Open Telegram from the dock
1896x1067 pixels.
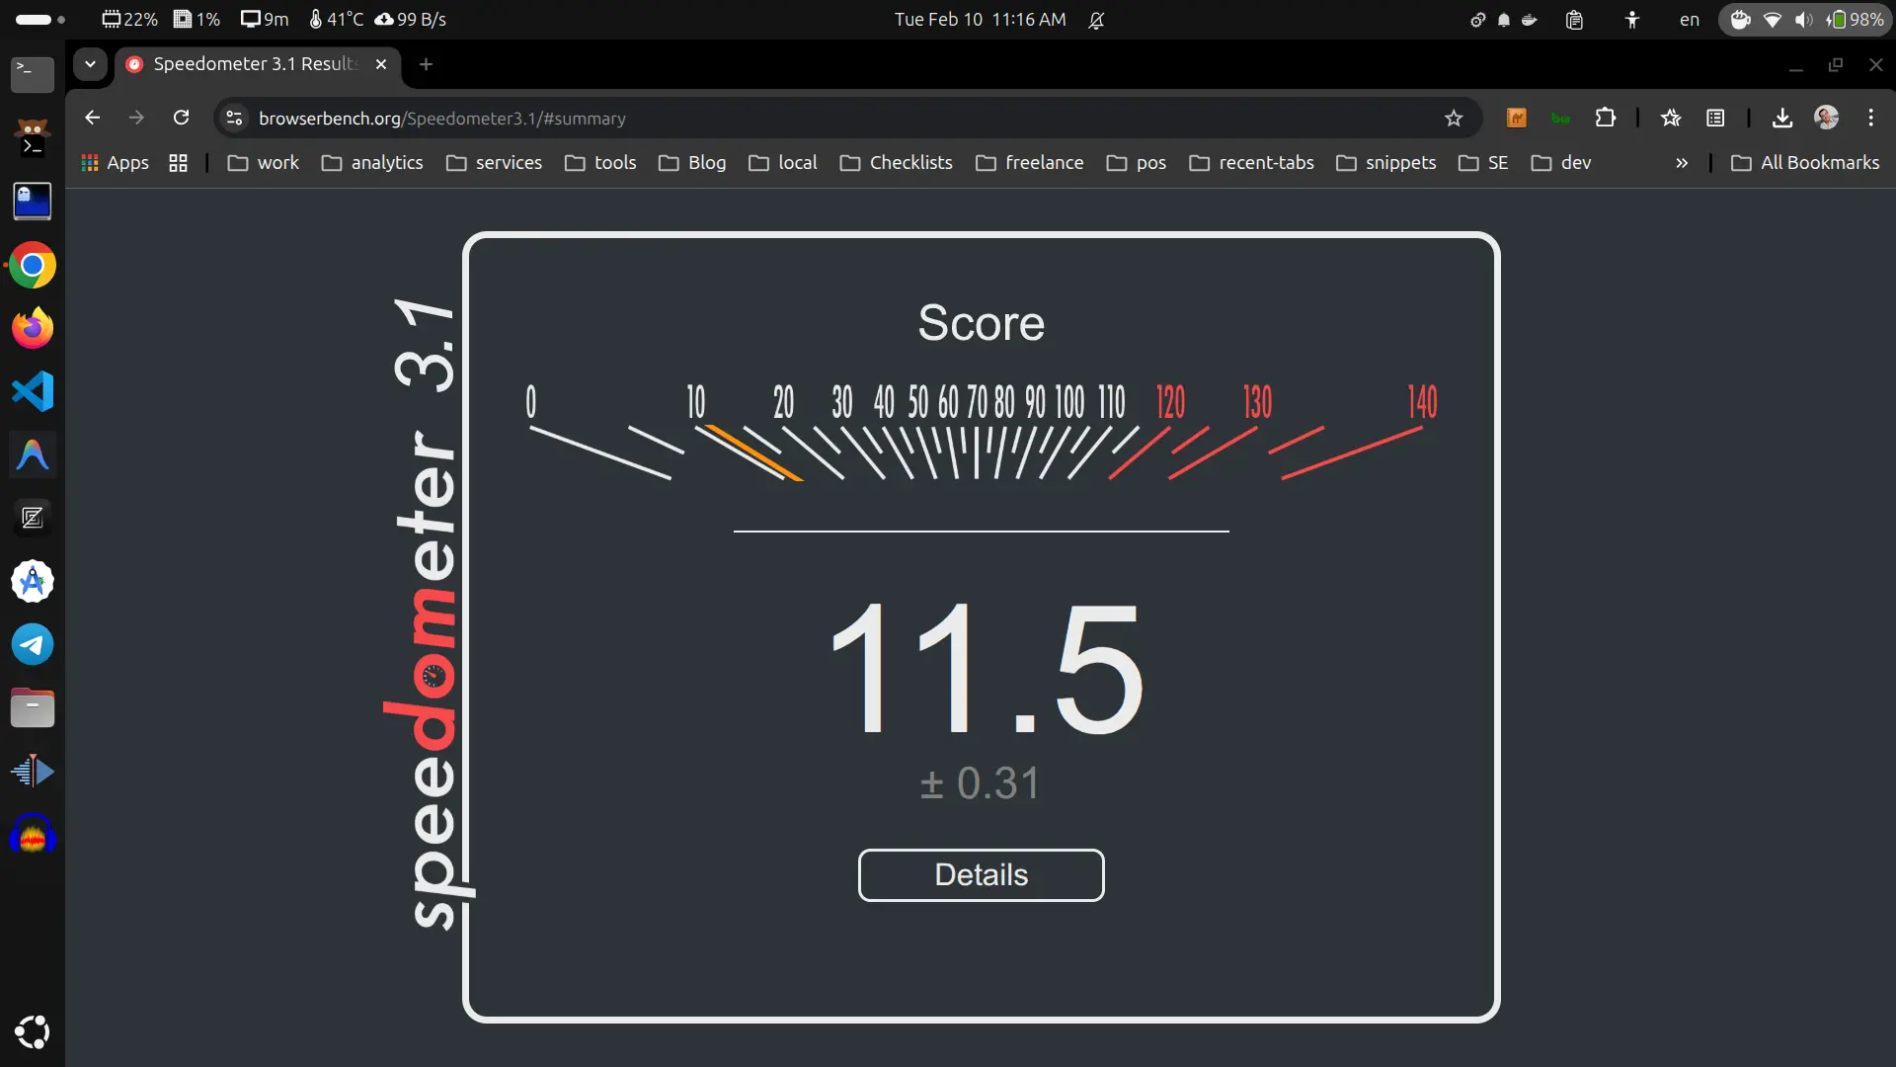pos(33,644)
